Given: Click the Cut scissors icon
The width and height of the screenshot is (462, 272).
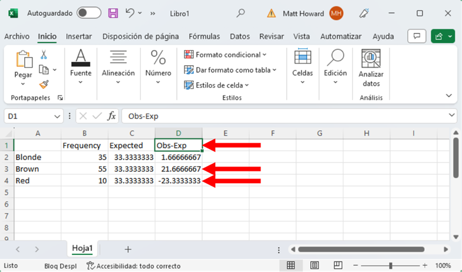Looking at the screenshot, I should point(44,55).
